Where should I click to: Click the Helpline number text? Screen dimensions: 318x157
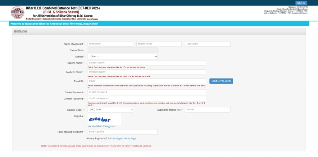(x=298, y=7)
